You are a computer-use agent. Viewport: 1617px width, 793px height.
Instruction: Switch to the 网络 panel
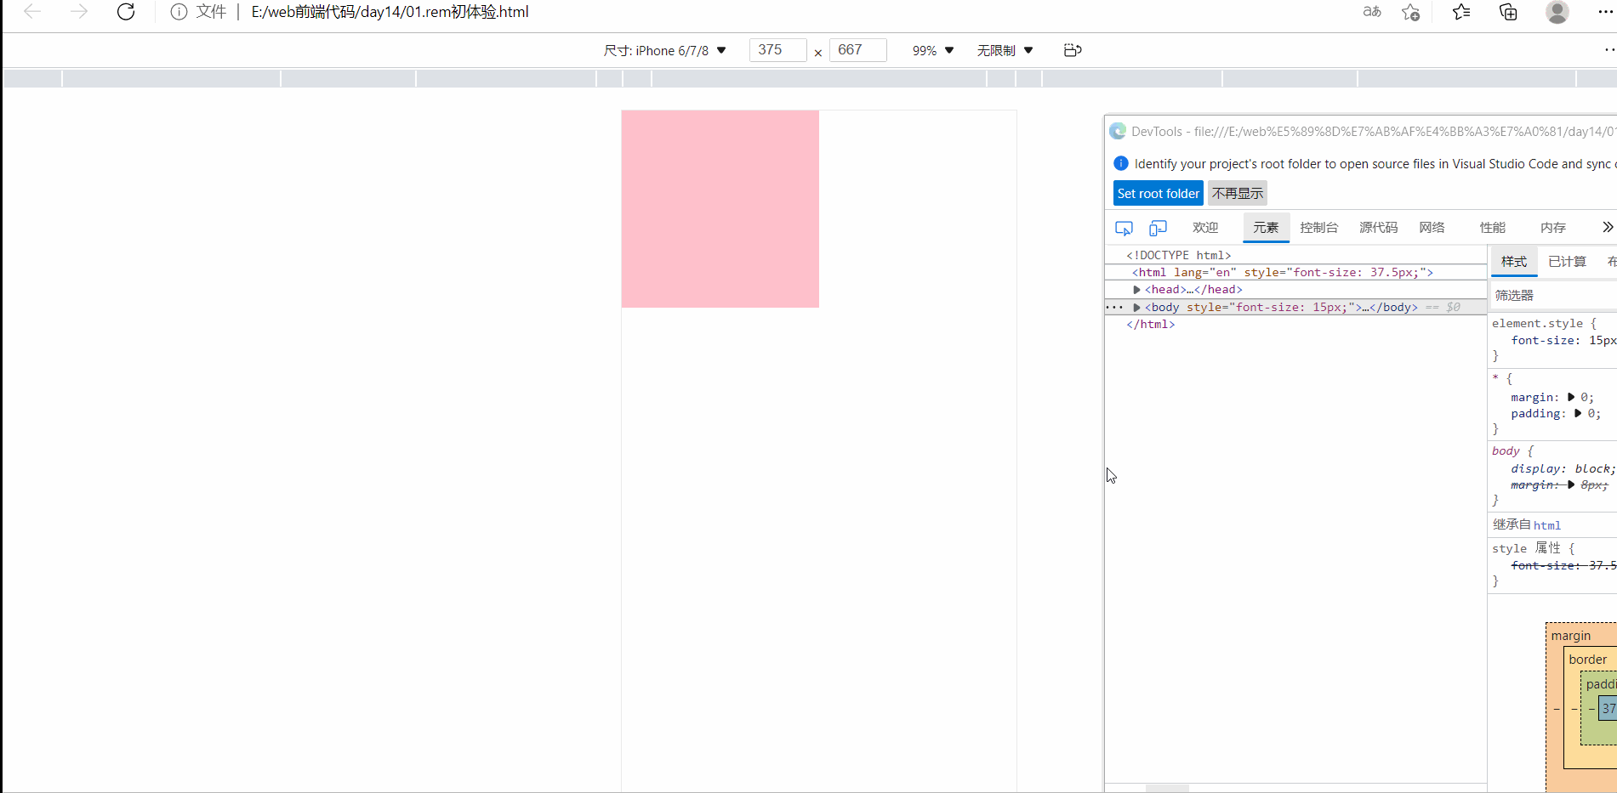click(x=1432, y=227)
